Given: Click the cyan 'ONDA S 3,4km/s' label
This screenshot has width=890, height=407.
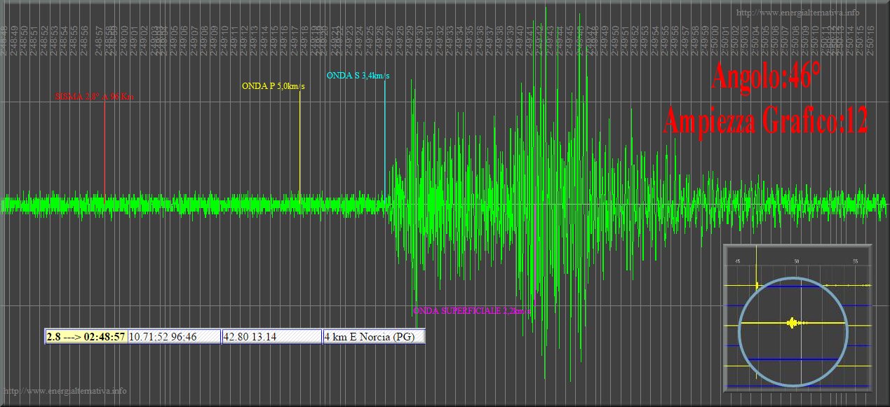Looking at the screenshot, I should [x=358, y=76].
